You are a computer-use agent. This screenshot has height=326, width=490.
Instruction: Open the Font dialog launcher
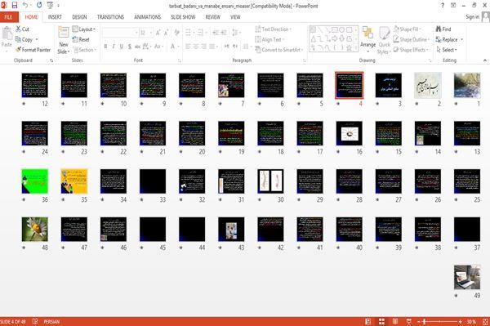[x=180, y=60]
